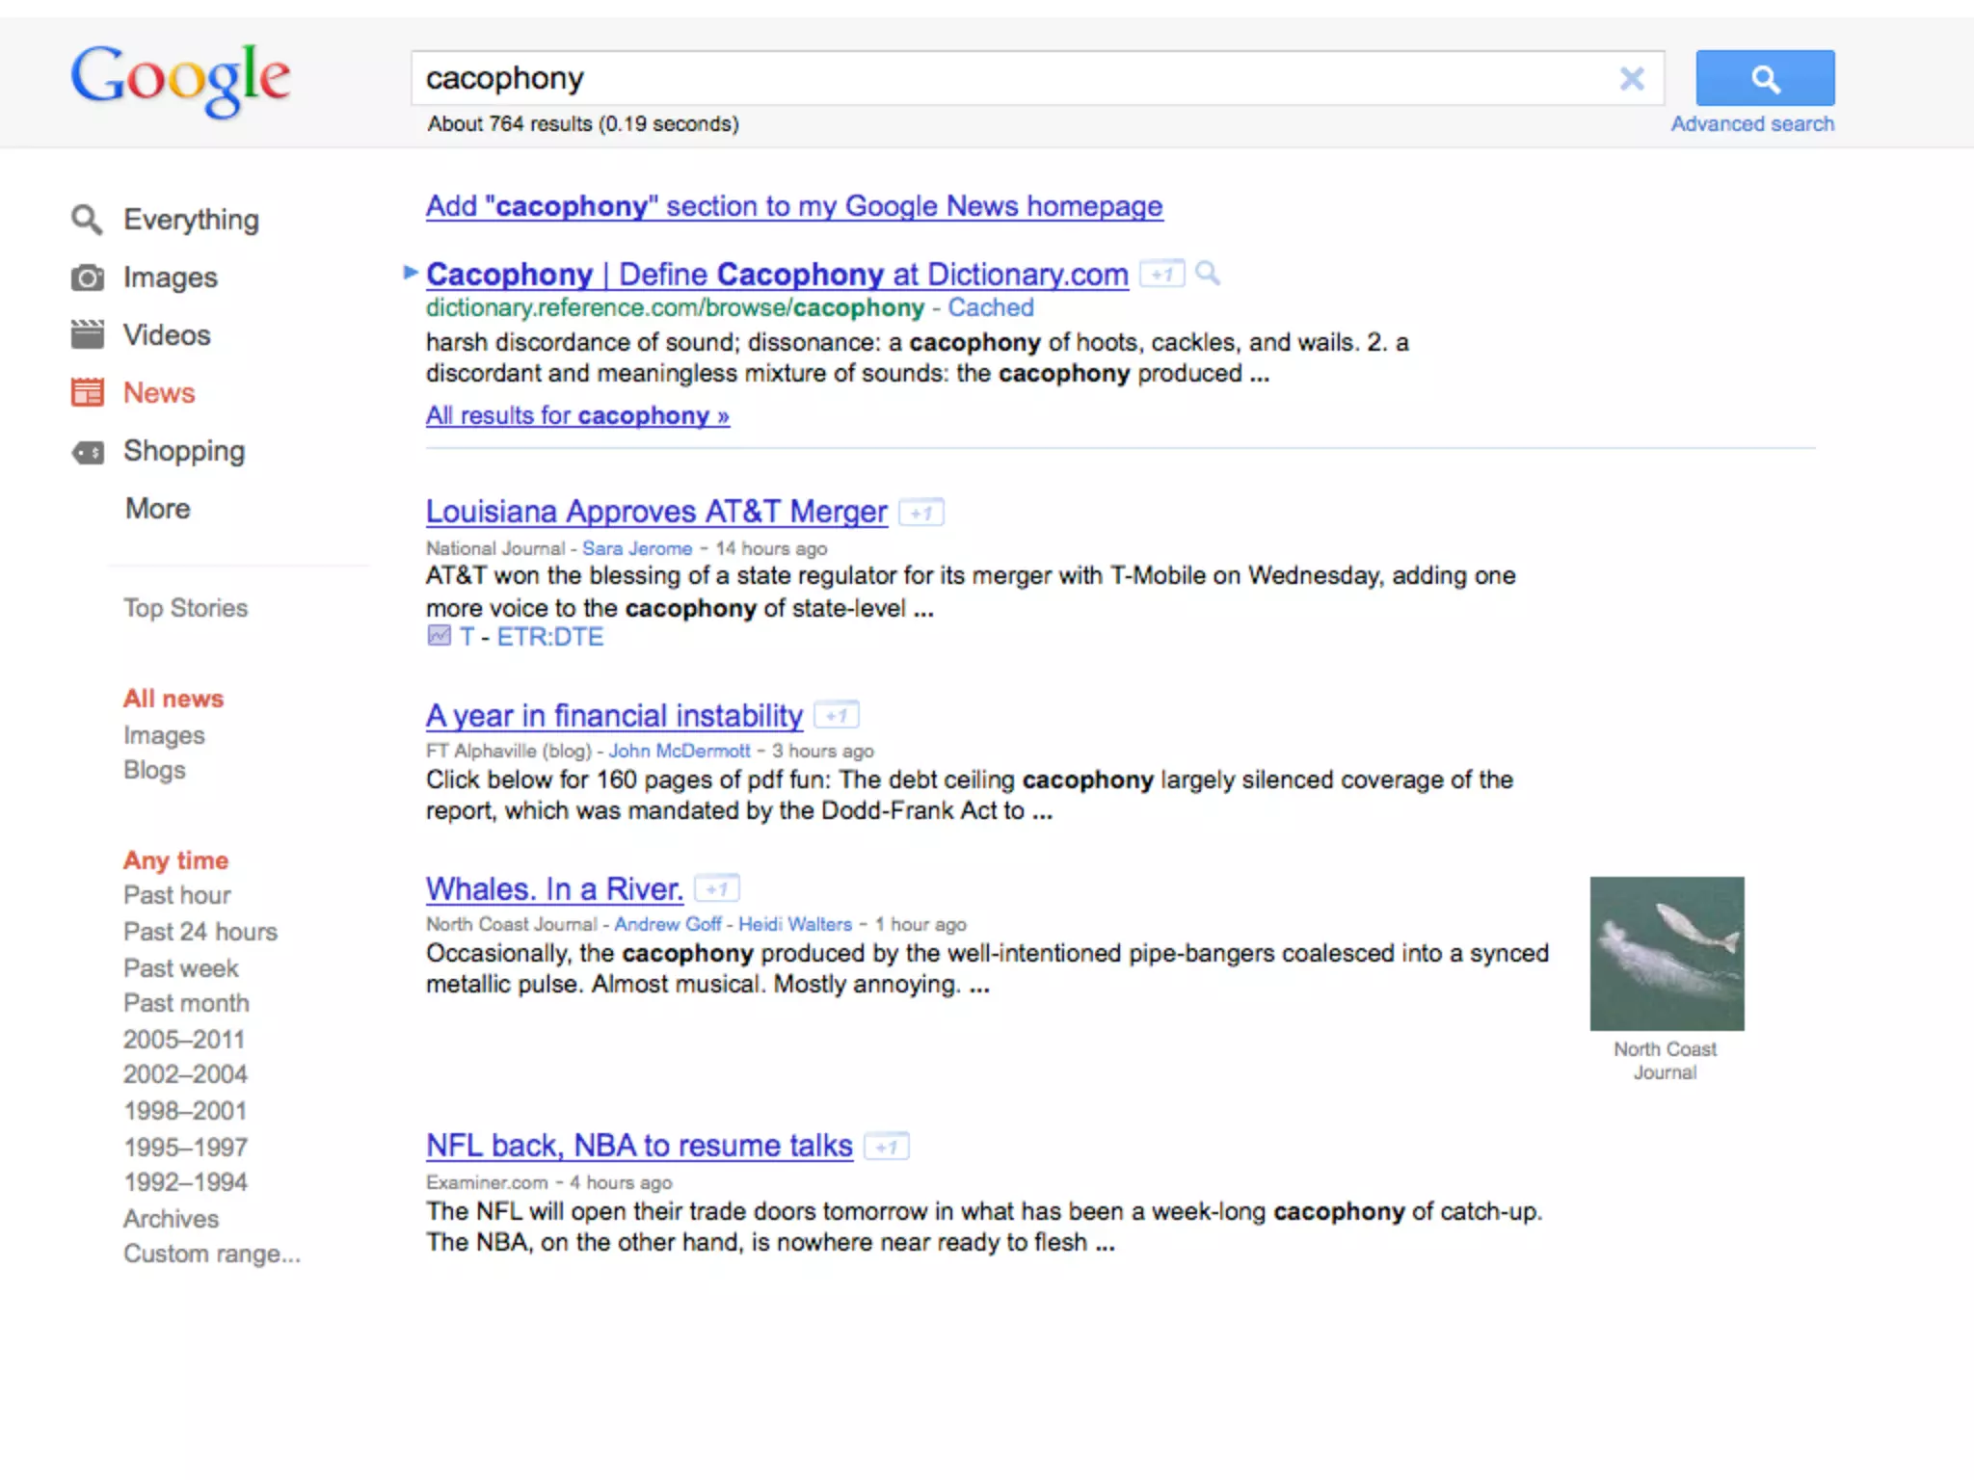Click the Videos clapperboard icon
Image resolution: width=1974 pixels, height=1480 pixels.
(87, 334)
